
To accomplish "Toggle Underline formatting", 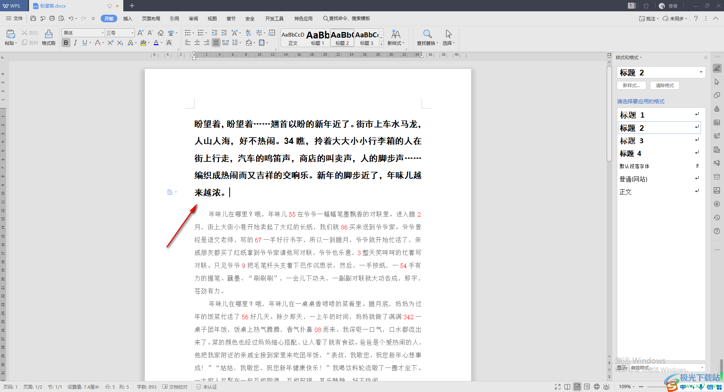I will pos(85,43).
